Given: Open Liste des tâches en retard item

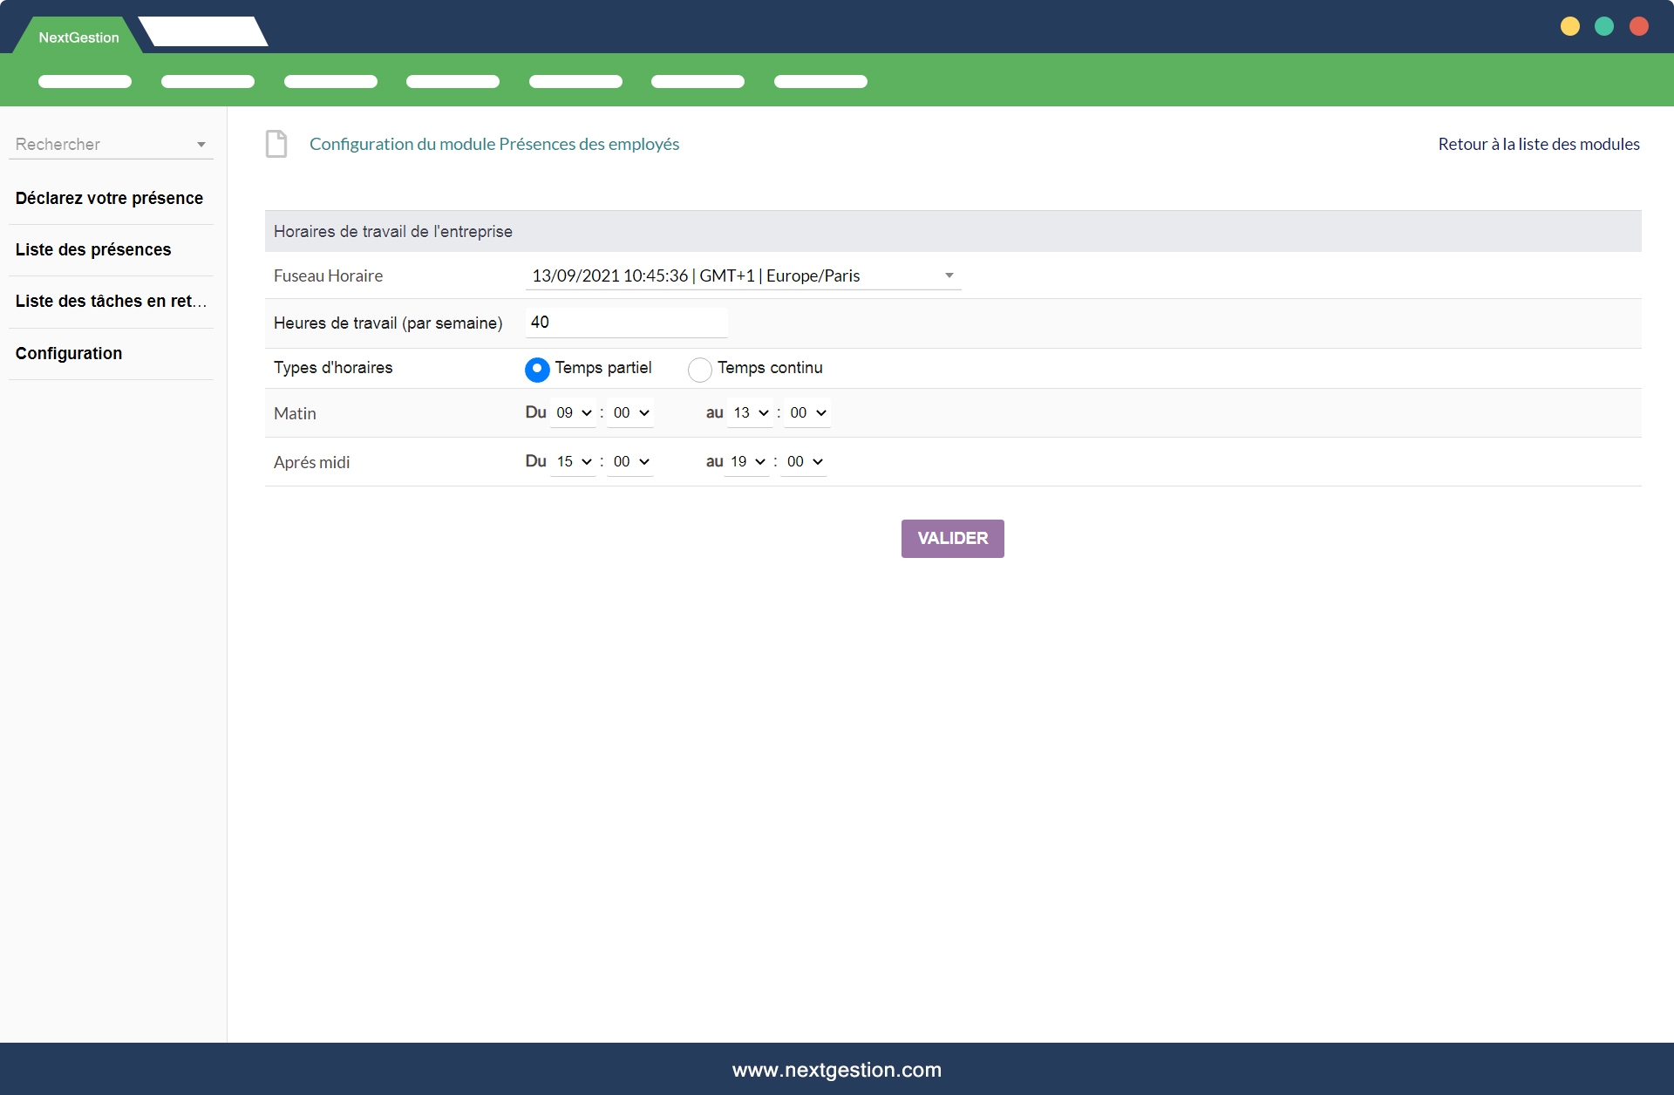Looking at the screenshot, I should click(x=111, y=301).
